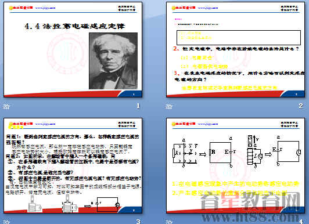Select slide 1 with Faraday title
The height and width of the screenshot is (224, 309).
[x=73, y=49]
